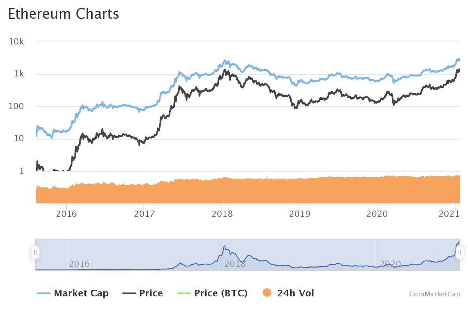
Task: Click the 10k y-axis label
Action: click(x=16, y=41)
